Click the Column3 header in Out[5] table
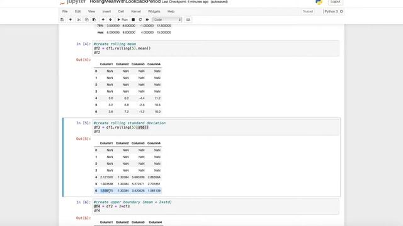The width and height of the screenshot is (403, 226). point(138,143)
